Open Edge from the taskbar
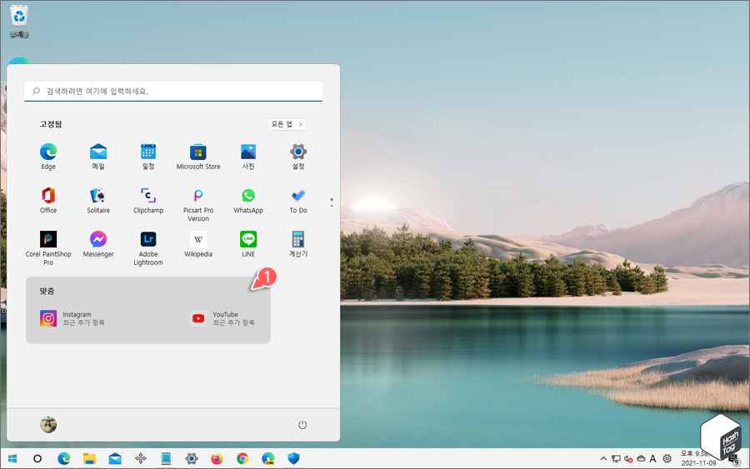Image resolution: width=750 pixels, height=469 pixels. [x=63, y=459]
